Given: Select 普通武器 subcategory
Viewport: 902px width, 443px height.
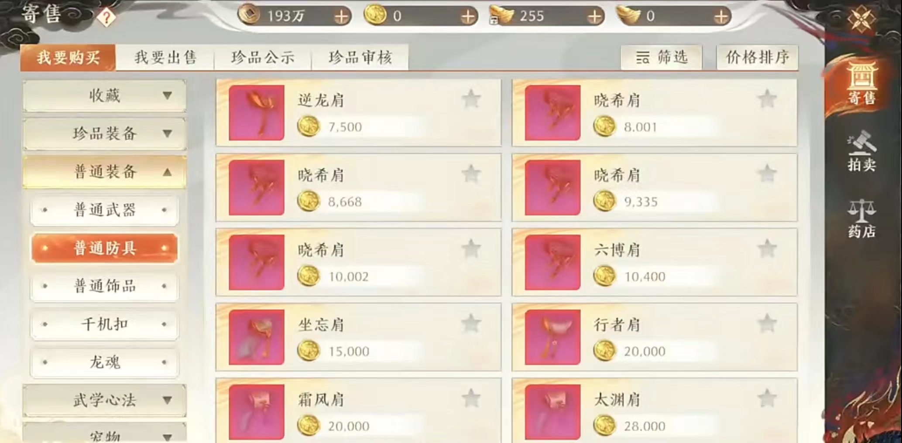Looking at the screenshot, I should click(104, 210).
